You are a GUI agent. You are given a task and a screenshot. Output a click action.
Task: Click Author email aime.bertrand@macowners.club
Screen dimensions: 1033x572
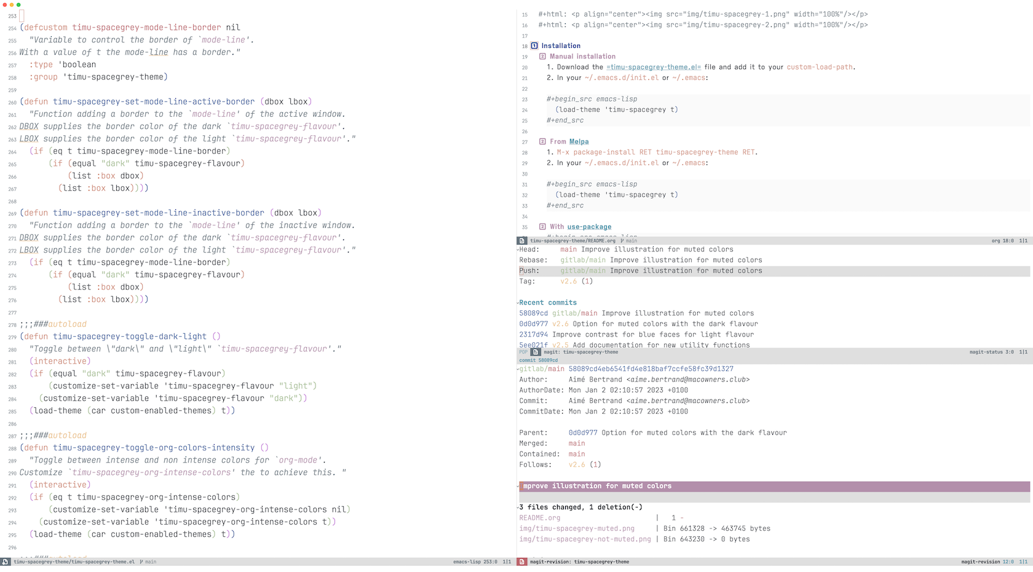click(688, 380)
